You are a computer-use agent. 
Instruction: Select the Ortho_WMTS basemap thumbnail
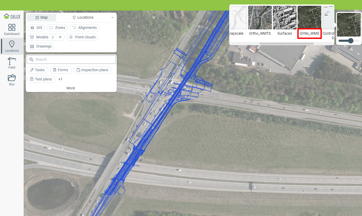pyautogui.click(x=260, y=18)
